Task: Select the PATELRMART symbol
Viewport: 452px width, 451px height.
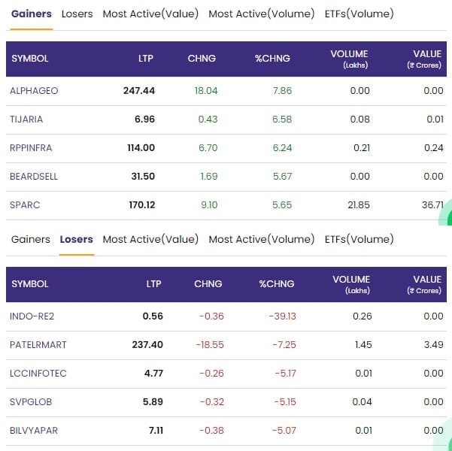Action: [x=38, y=345]
